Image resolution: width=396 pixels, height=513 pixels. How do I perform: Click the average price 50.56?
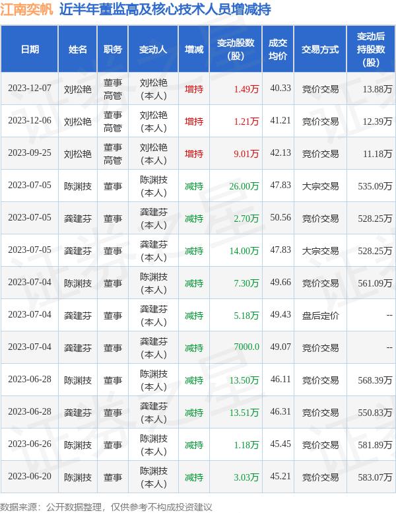coord(280,218)
